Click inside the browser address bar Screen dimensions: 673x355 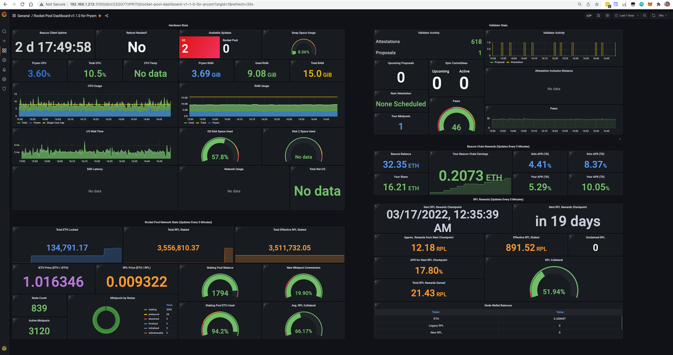tap(211, 4)
